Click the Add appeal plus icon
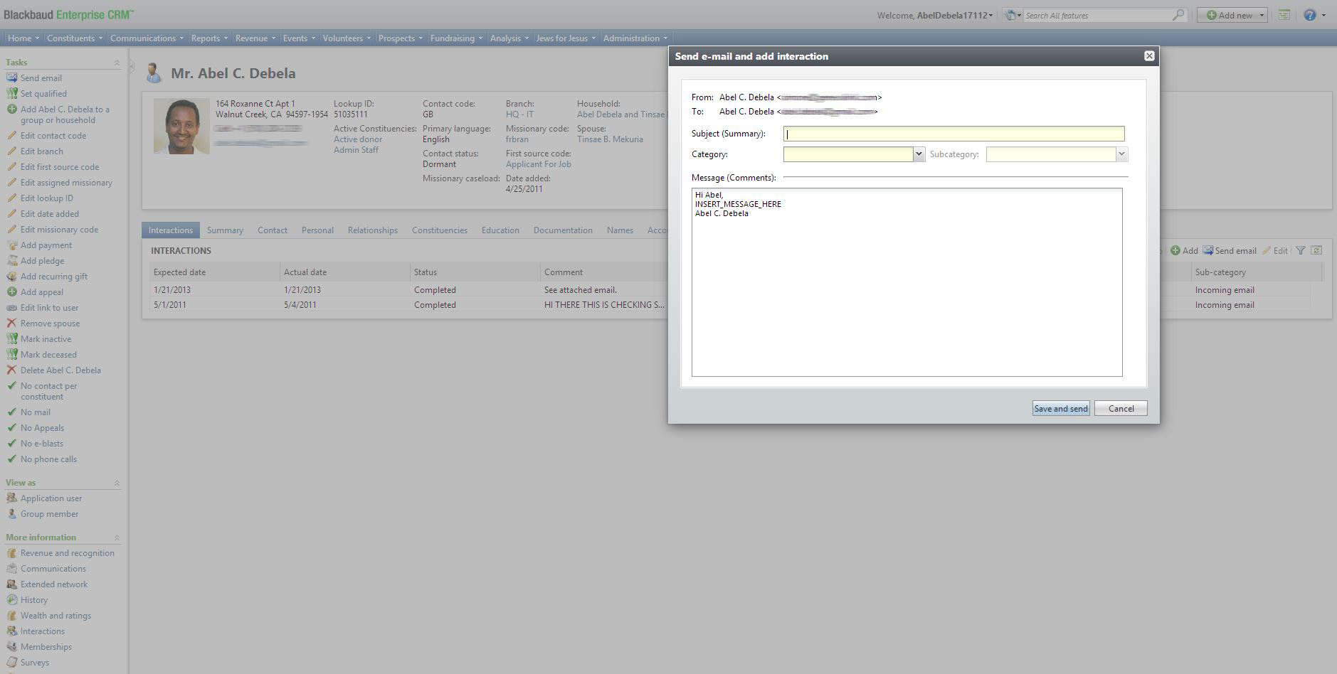The image size is (1337, 674). (11, 292)
